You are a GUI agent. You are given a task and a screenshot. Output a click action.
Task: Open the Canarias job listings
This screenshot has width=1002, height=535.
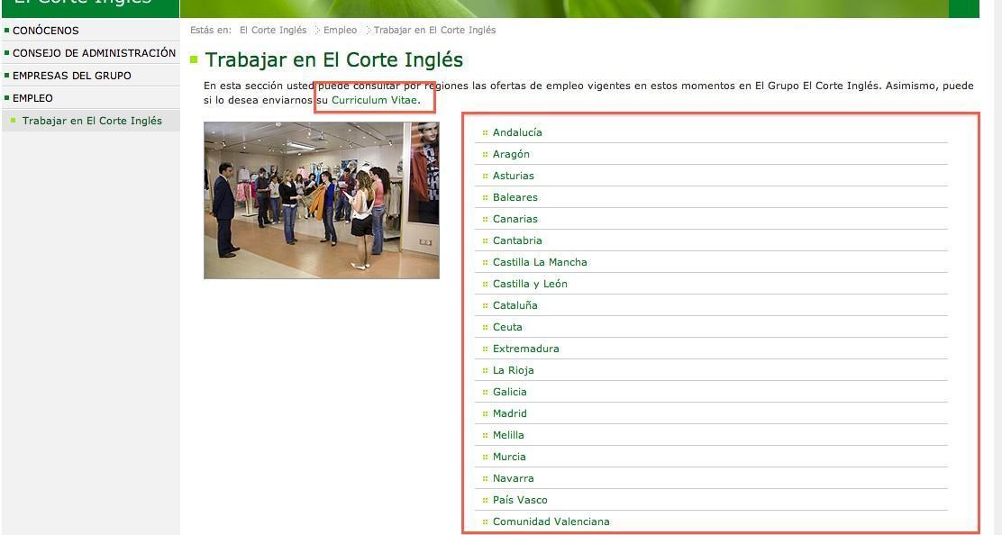point(515,219)
